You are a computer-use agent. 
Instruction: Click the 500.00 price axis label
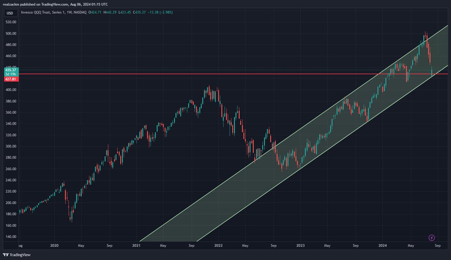(11, 33)
